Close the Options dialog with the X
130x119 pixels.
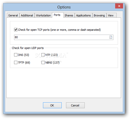tap(119, 6)
